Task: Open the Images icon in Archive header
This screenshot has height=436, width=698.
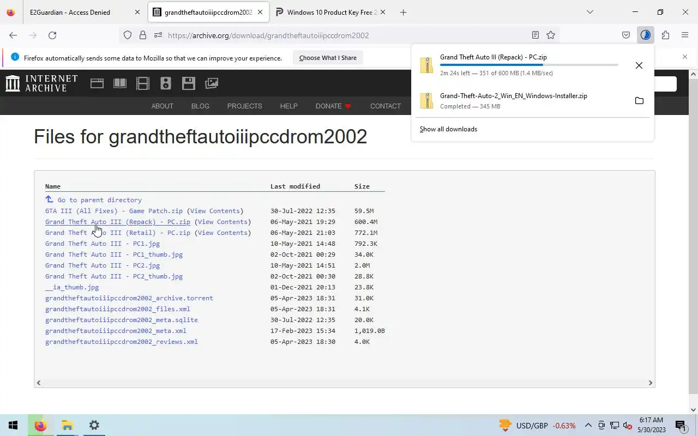Action: click(212, 83)
